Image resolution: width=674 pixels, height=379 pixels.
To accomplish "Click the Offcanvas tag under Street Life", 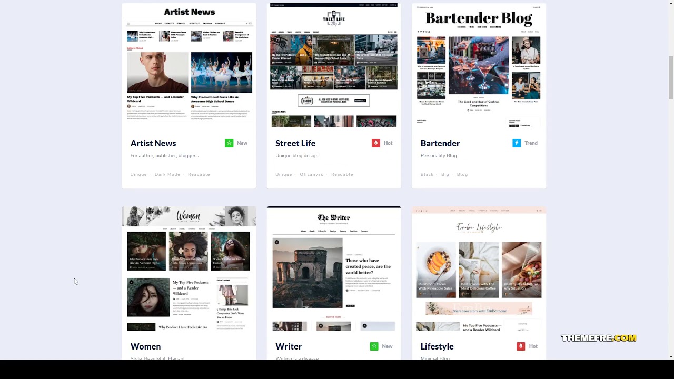I will click(x=312, y=174).
